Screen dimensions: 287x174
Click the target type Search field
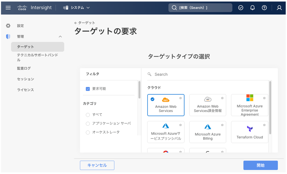pyautogui.click(x=210, y=74)
